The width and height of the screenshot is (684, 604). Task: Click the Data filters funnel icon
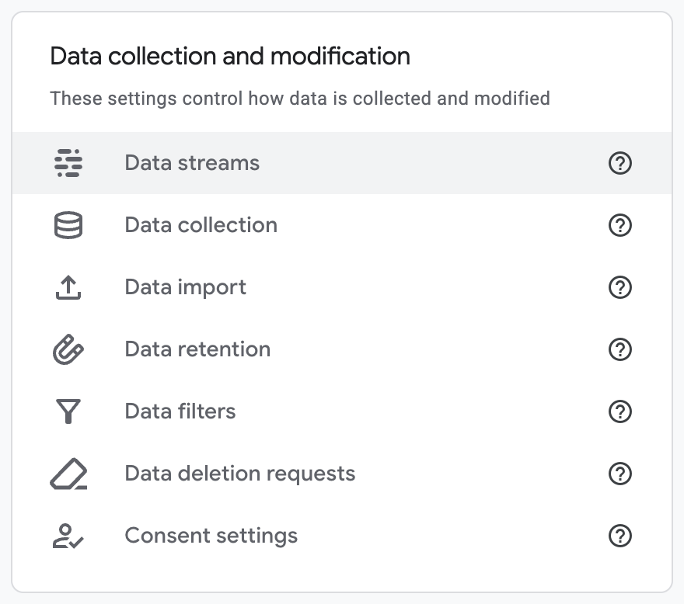[x=68, y=411]
